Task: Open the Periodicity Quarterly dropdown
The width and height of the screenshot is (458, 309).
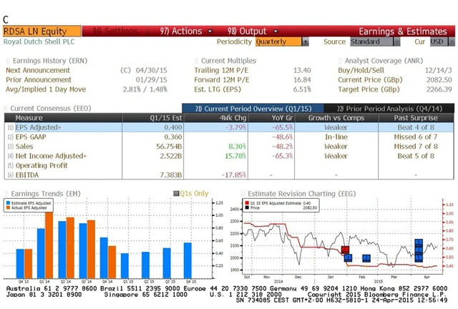Action: pos(282,42)
